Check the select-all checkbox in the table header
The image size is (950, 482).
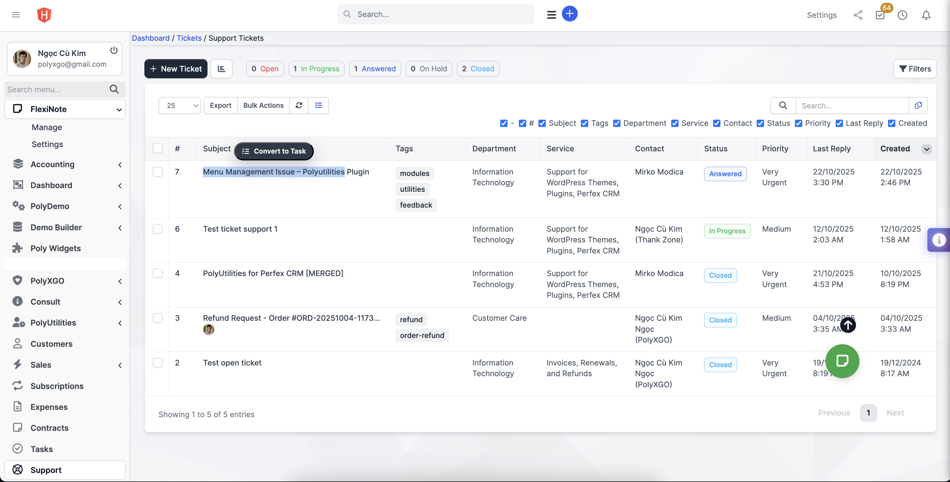[158, 148]
